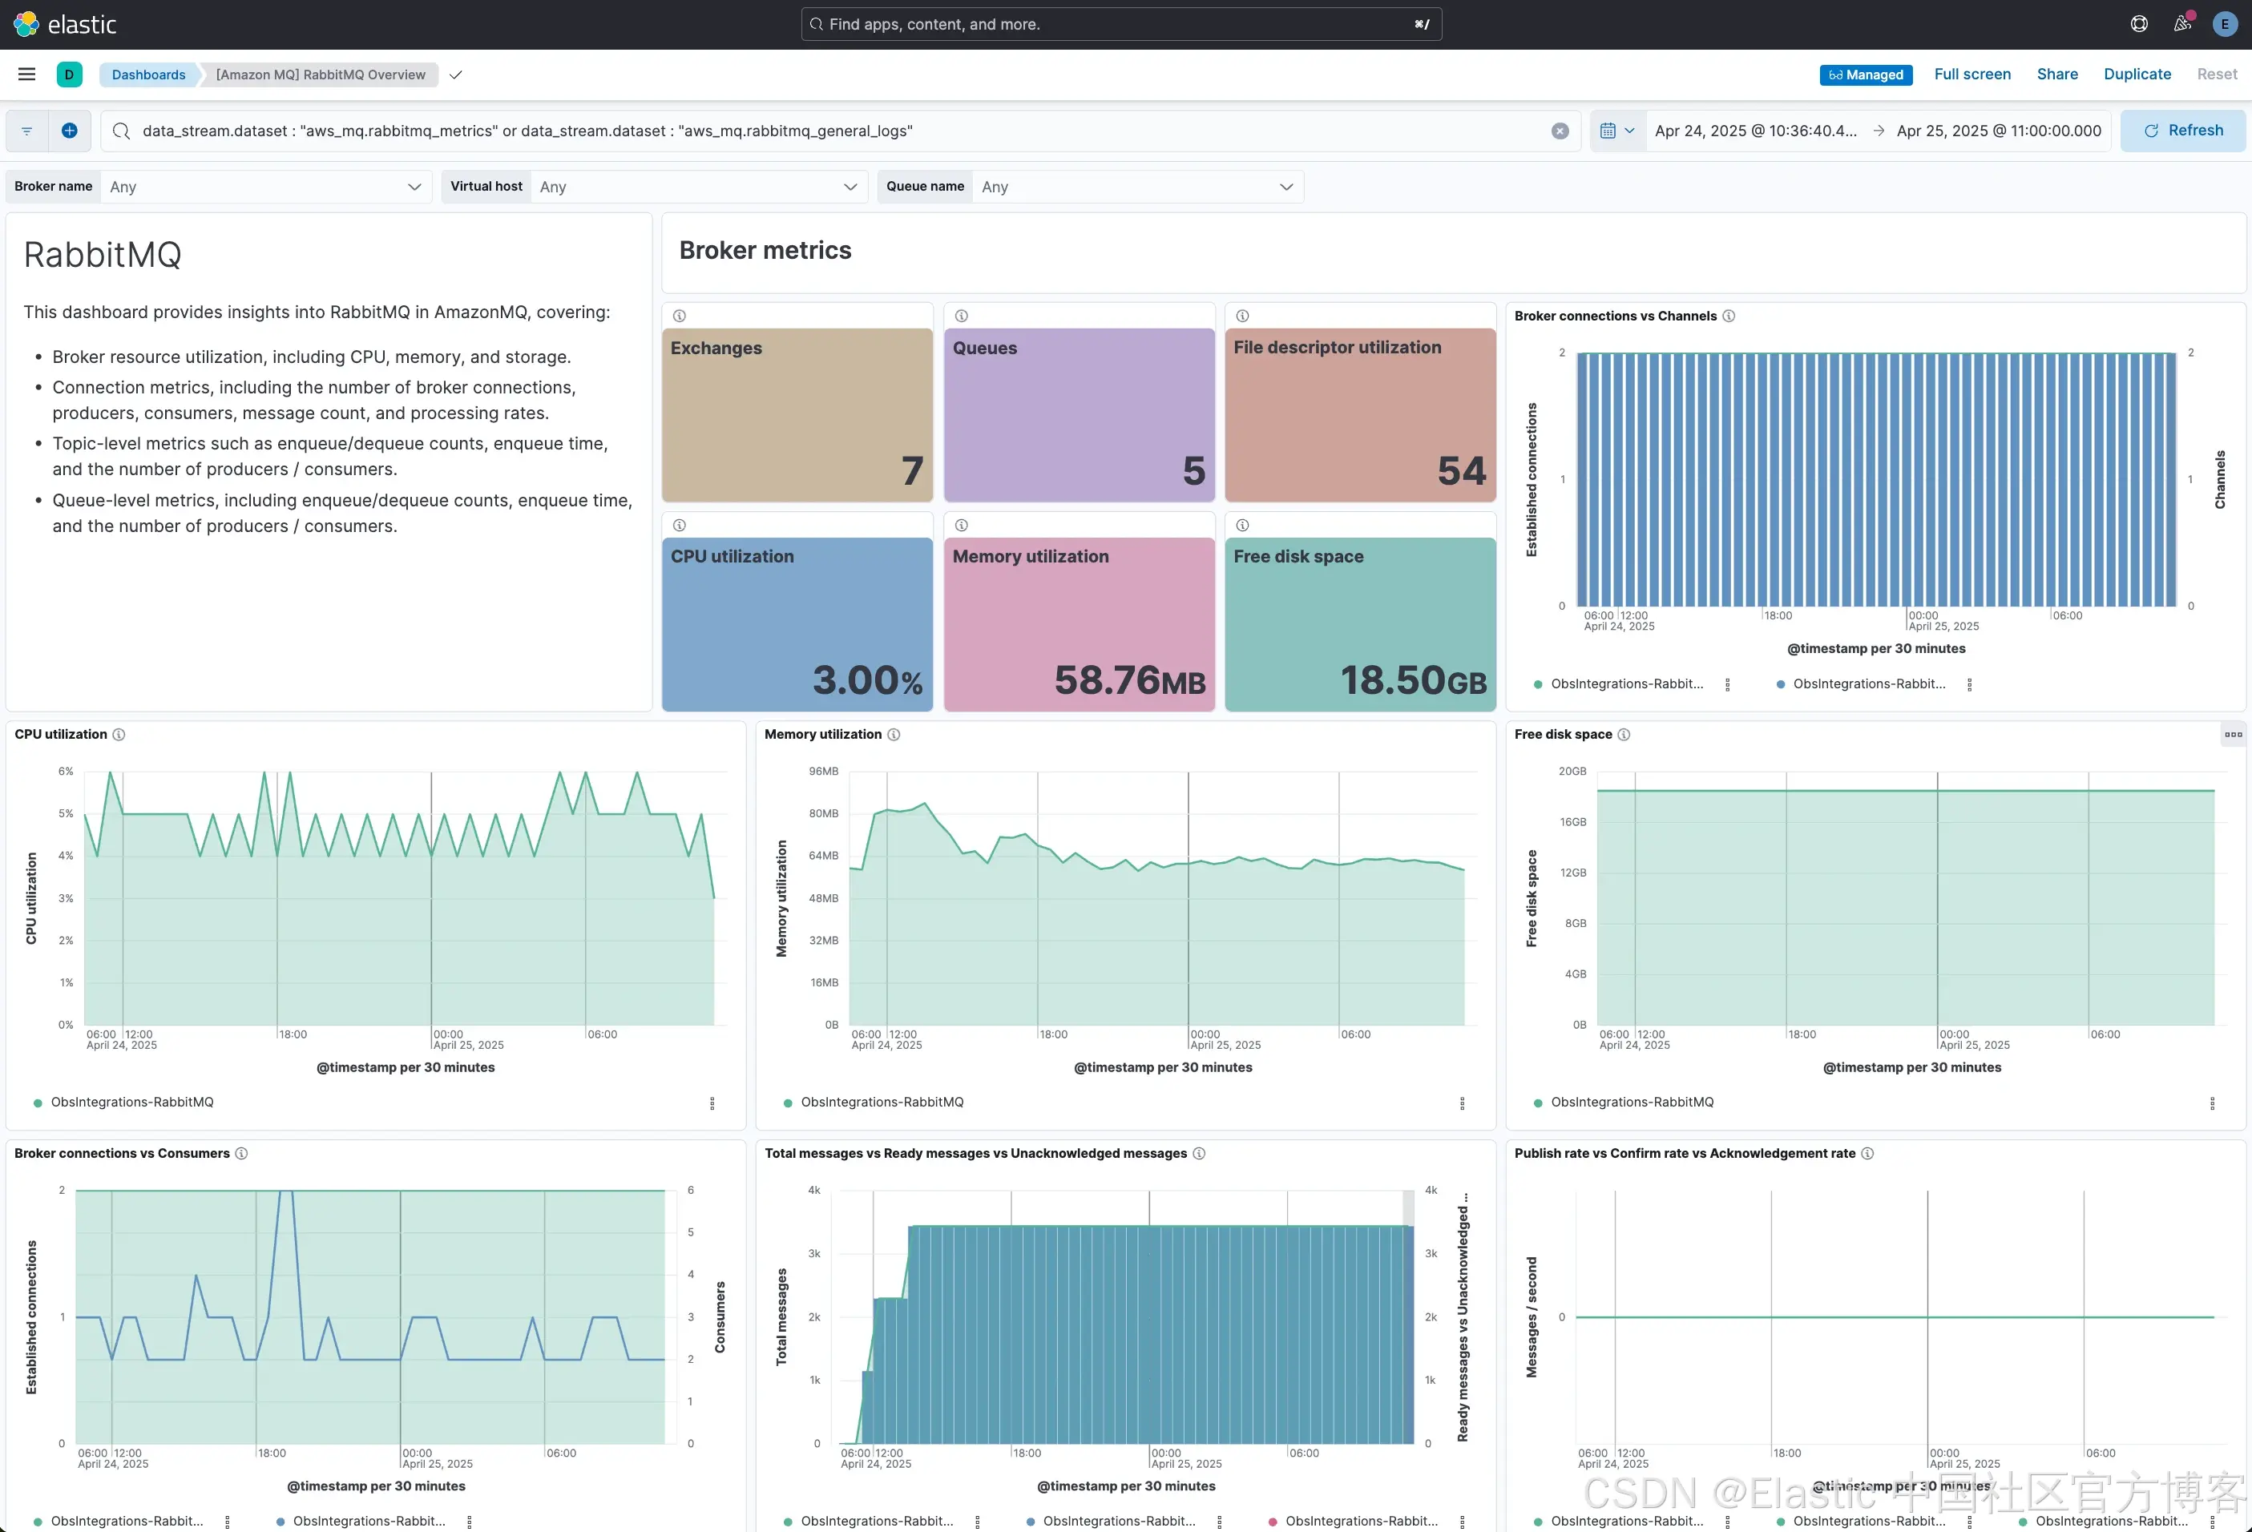Open the Share menu
The width and height of the screenshot is (2252, 1532).
pos(2056,75)
